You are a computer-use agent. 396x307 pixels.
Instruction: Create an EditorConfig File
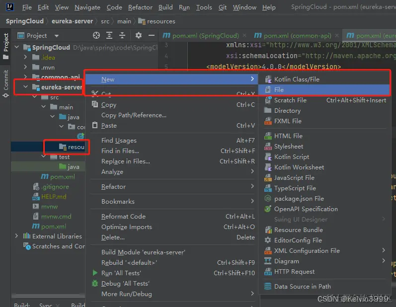coord(324,240)
